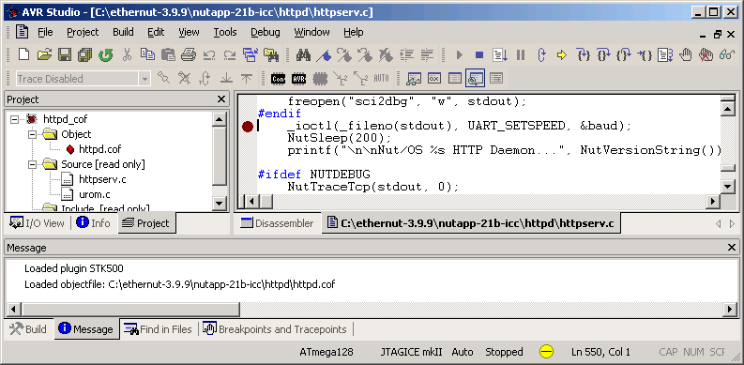
Task: Click ATmega128 in the status bar
Action: click(326, 352)
